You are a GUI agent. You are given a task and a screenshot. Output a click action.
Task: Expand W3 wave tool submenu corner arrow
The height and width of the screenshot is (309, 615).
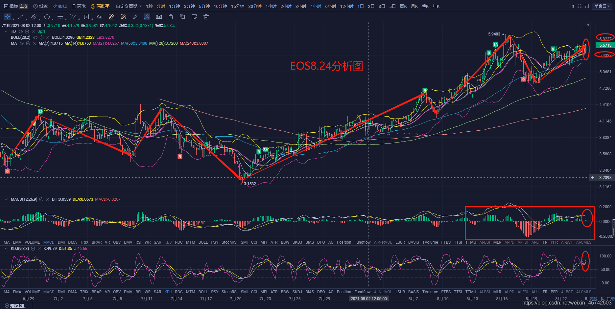tap(78, 20)
